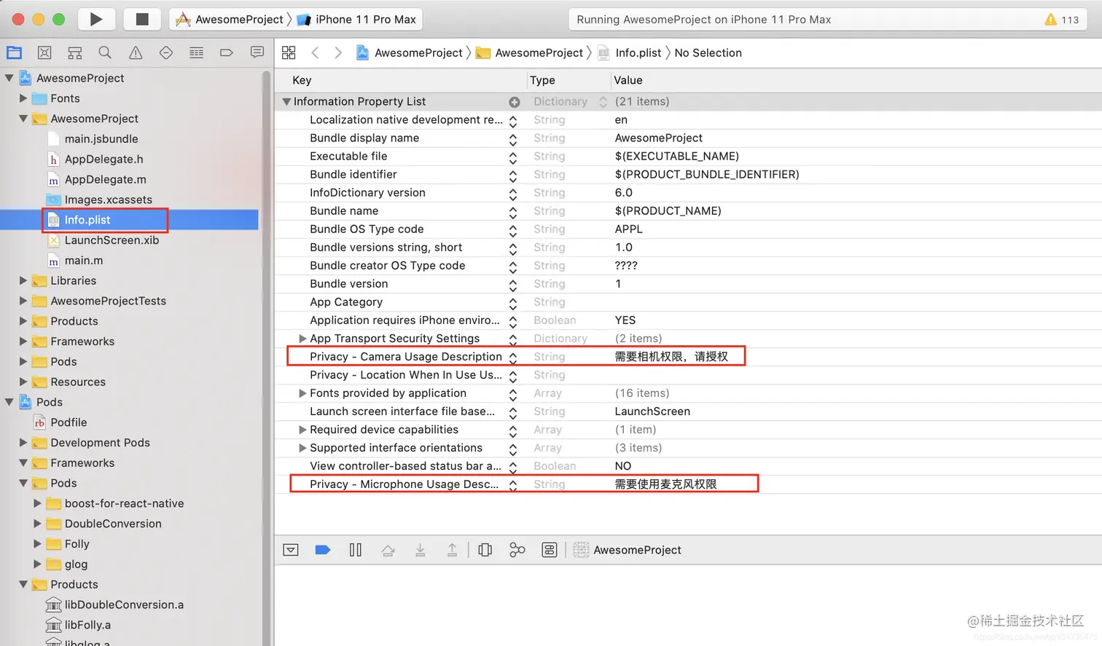Click the Step Over debug icon

388,550
